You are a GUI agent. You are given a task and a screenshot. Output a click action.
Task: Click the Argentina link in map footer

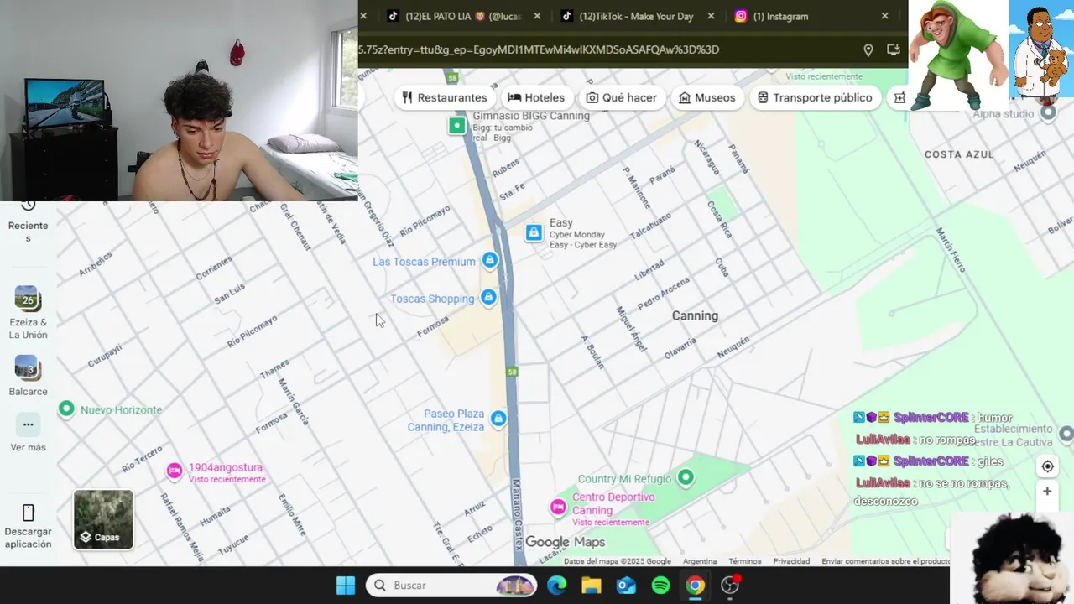click(x=700, y=561)
